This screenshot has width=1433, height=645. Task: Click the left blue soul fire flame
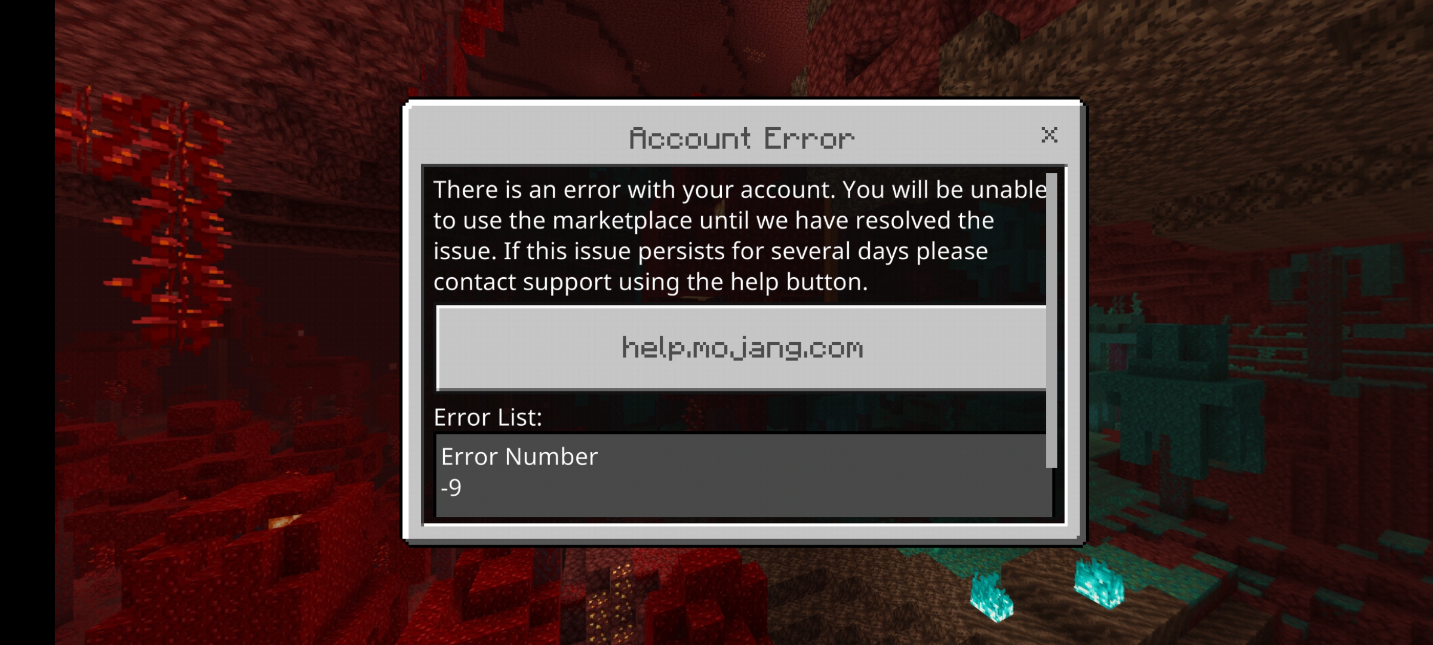pyautogui.click(x=991, y=597)
